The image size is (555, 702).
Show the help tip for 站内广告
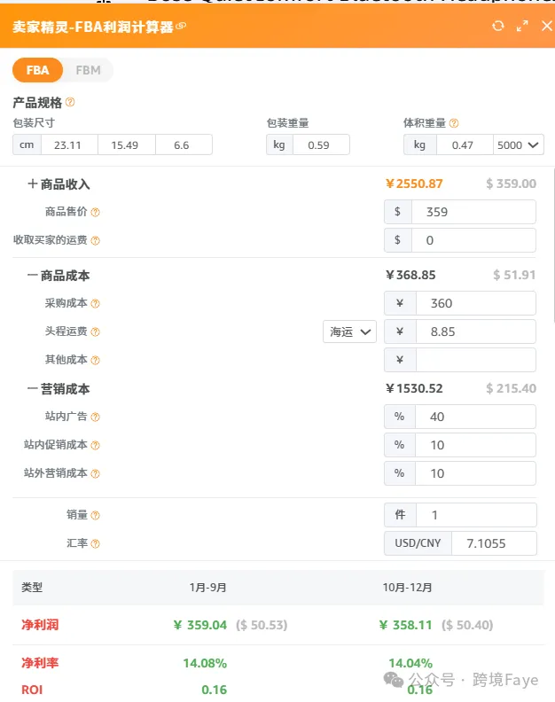95,417
